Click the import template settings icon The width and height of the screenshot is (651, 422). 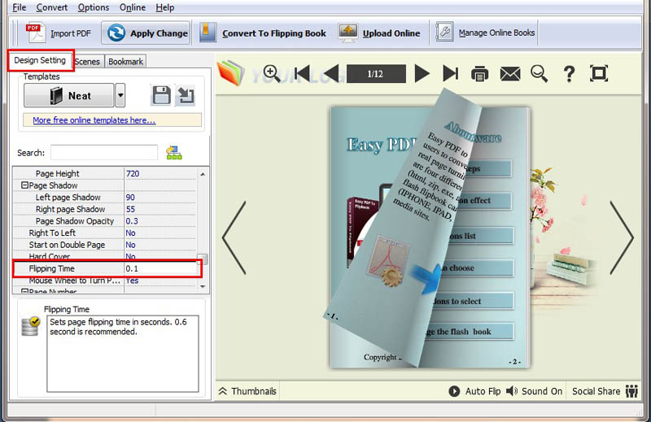click(x=186, y=96)
